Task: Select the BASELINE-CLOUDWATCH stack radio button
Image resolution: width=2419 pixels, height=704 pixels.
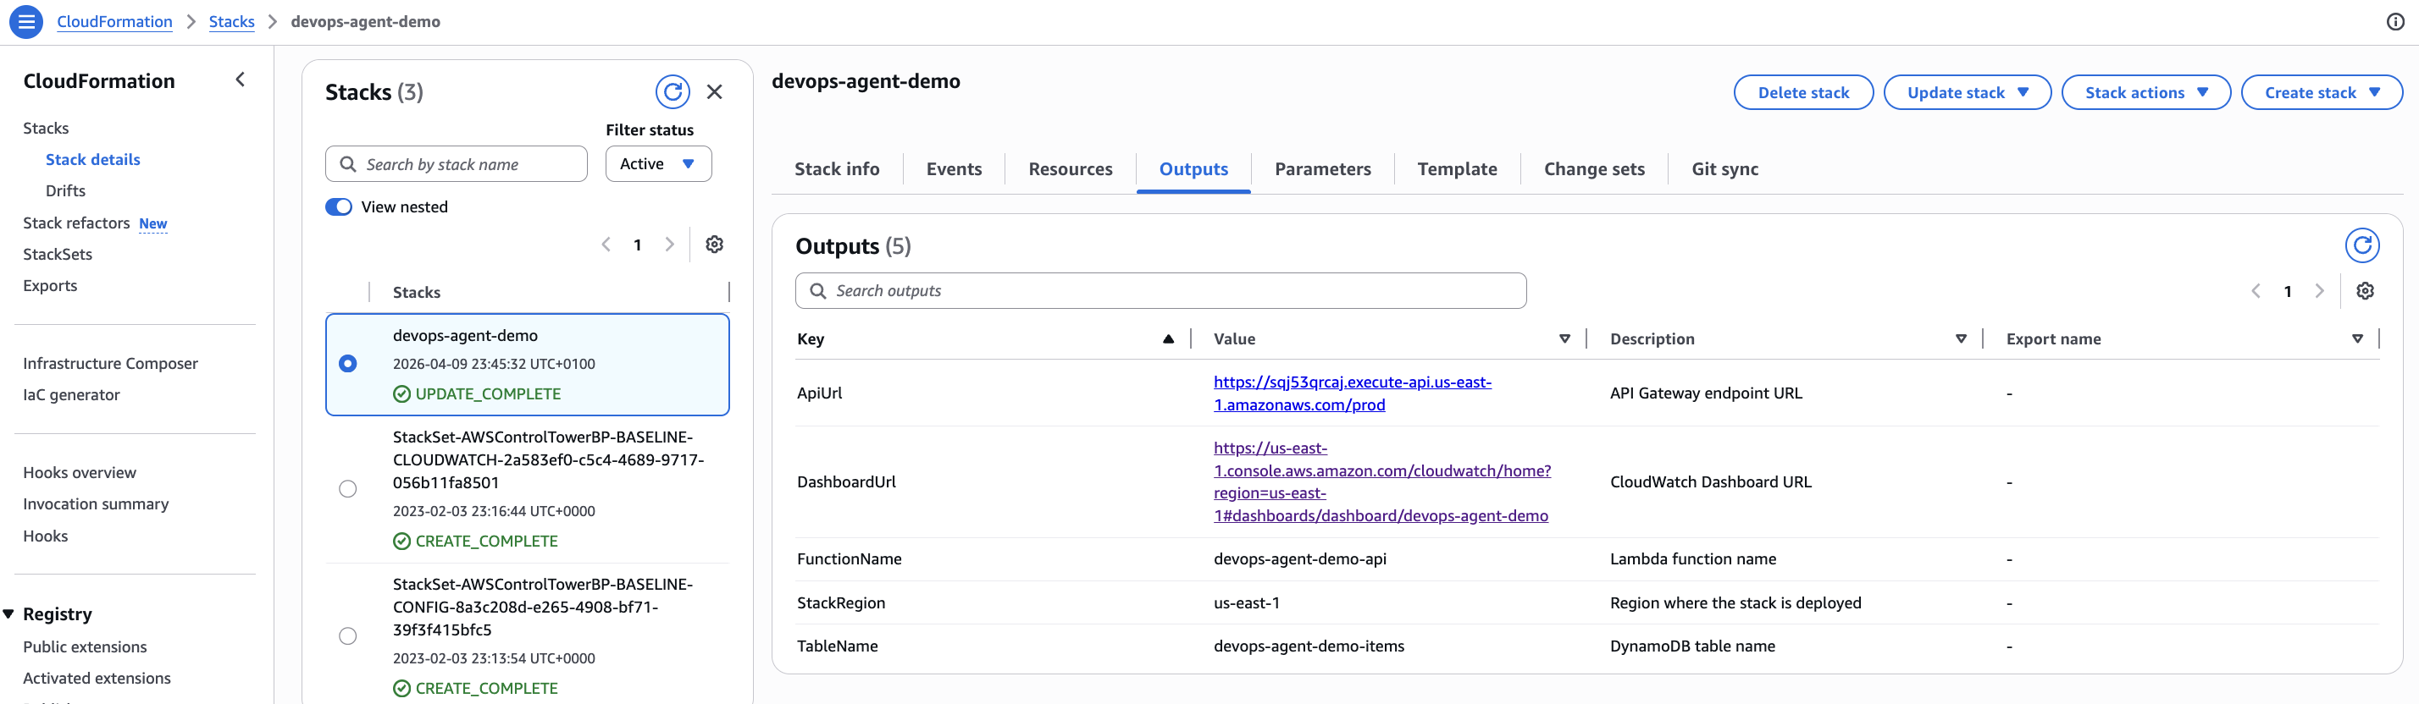Action: [x=347, y=489]
